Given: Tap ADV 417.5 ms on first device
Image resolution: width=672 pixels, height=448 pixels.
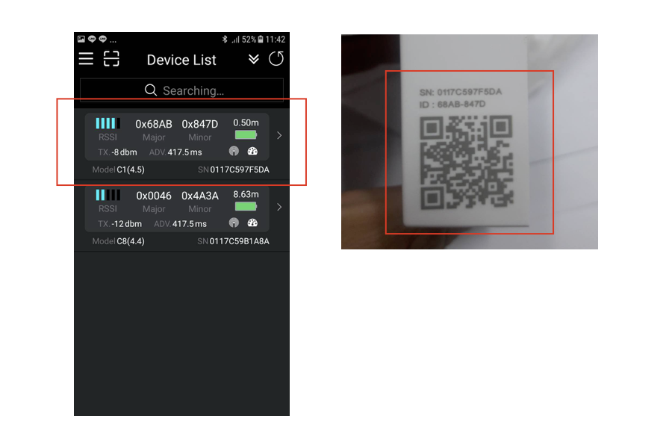Looking at the screenshot, I should tap(175, 152).
